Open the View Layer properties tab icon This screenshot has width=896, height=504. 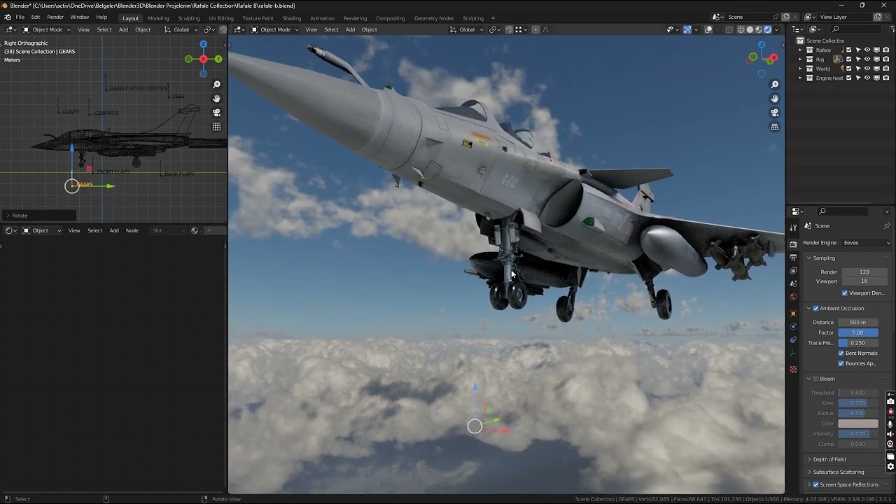click(x=793, y=270)
